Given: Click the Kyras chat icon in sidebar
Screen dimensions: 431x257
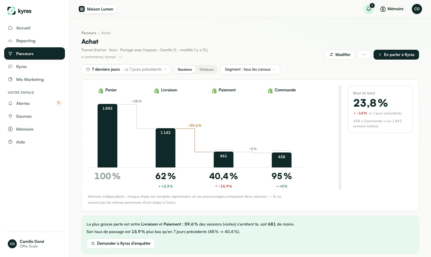Looking at the screenshot, I should [x=10, y=66].
